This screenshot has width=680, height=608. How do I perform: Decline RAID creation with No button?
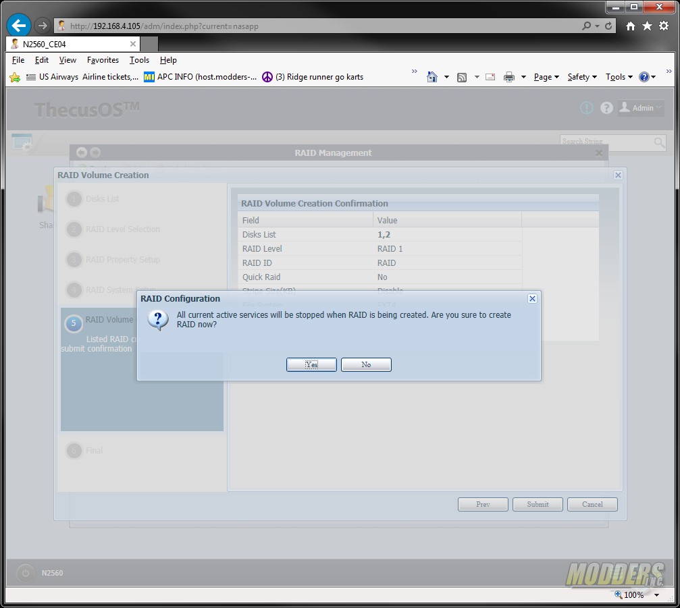[366, 364]
